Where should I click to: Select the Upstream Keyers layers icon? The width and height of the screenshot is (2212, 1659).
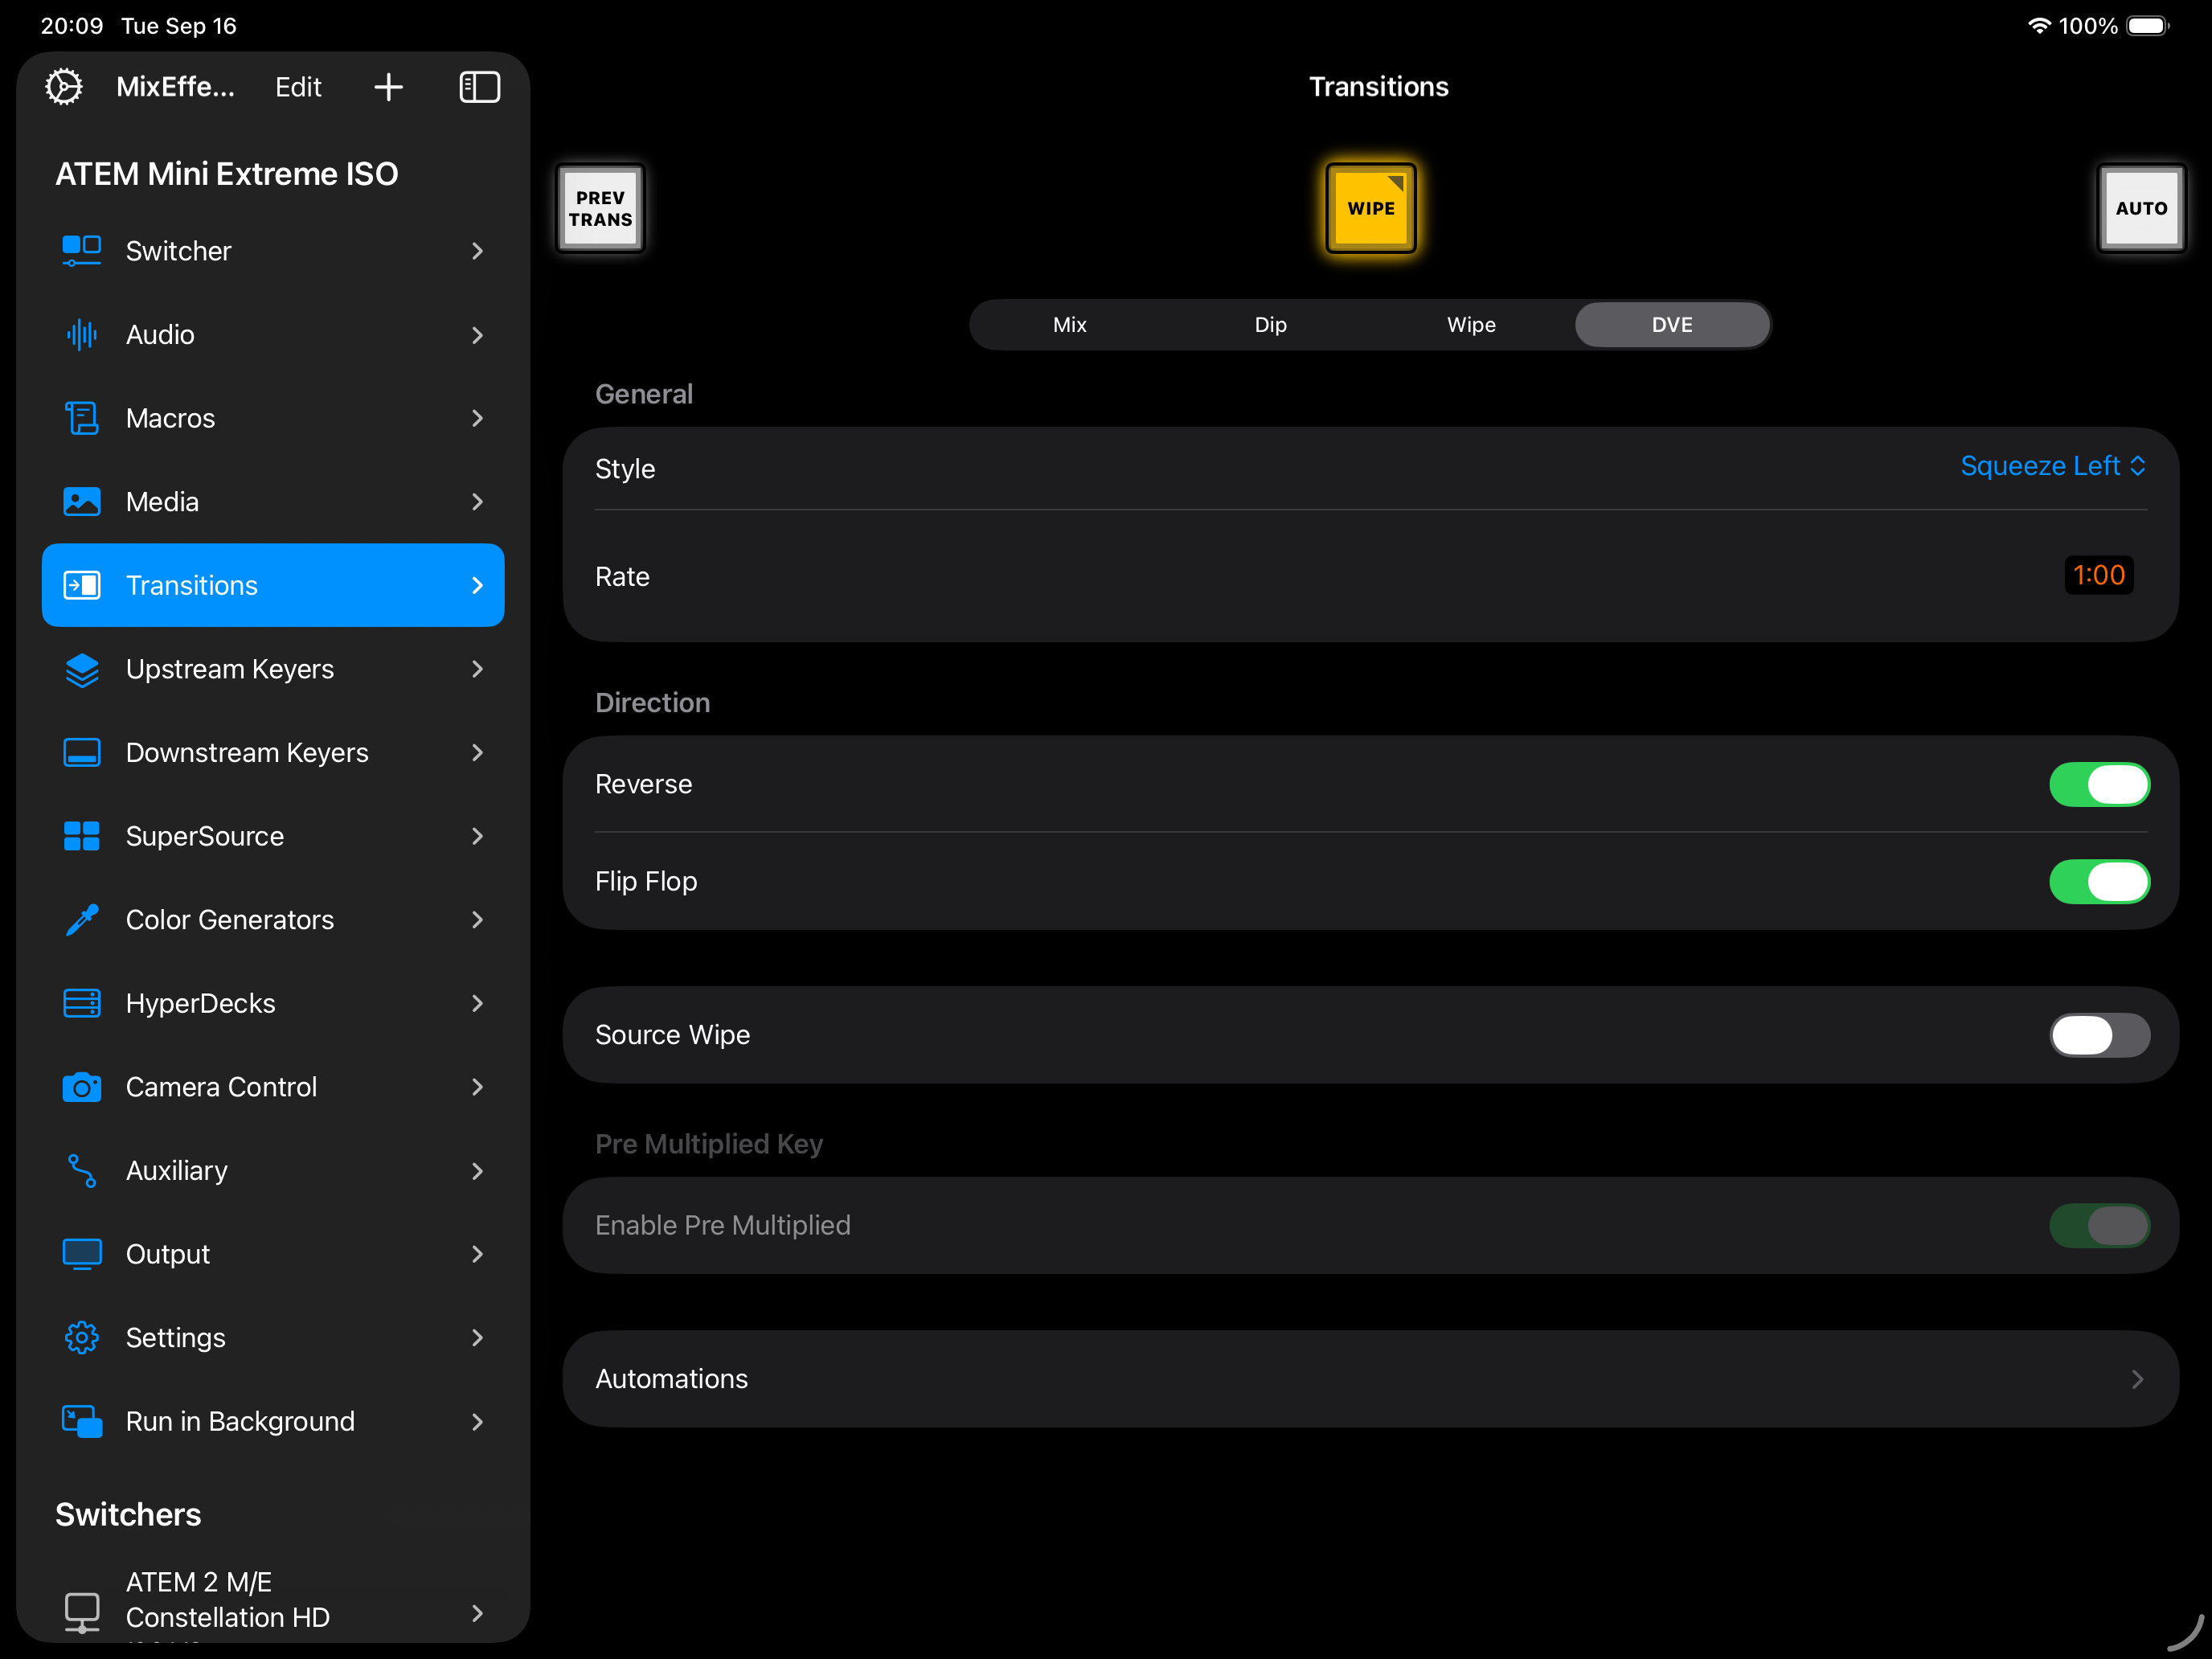coord(82,669)
